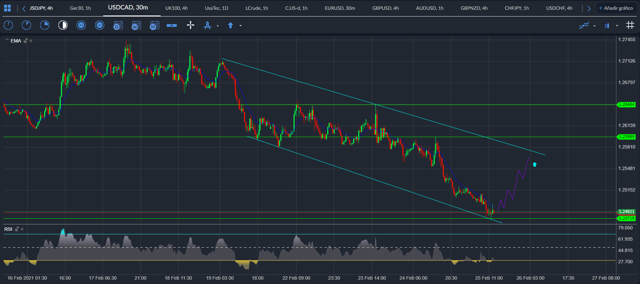Select the 1.24718 price level label
The height and width of the screenshot is (284, 640).
pos(627,218)
